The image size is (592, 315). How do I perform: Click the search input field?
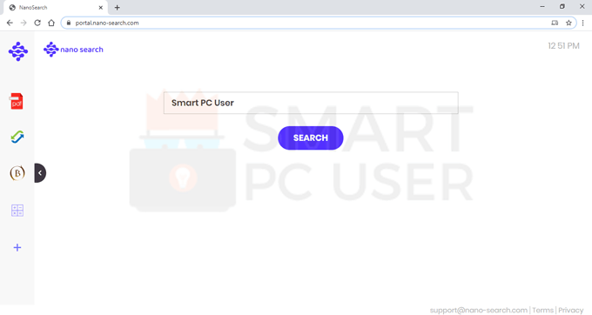pyautogui.click(x=311, y=103)
